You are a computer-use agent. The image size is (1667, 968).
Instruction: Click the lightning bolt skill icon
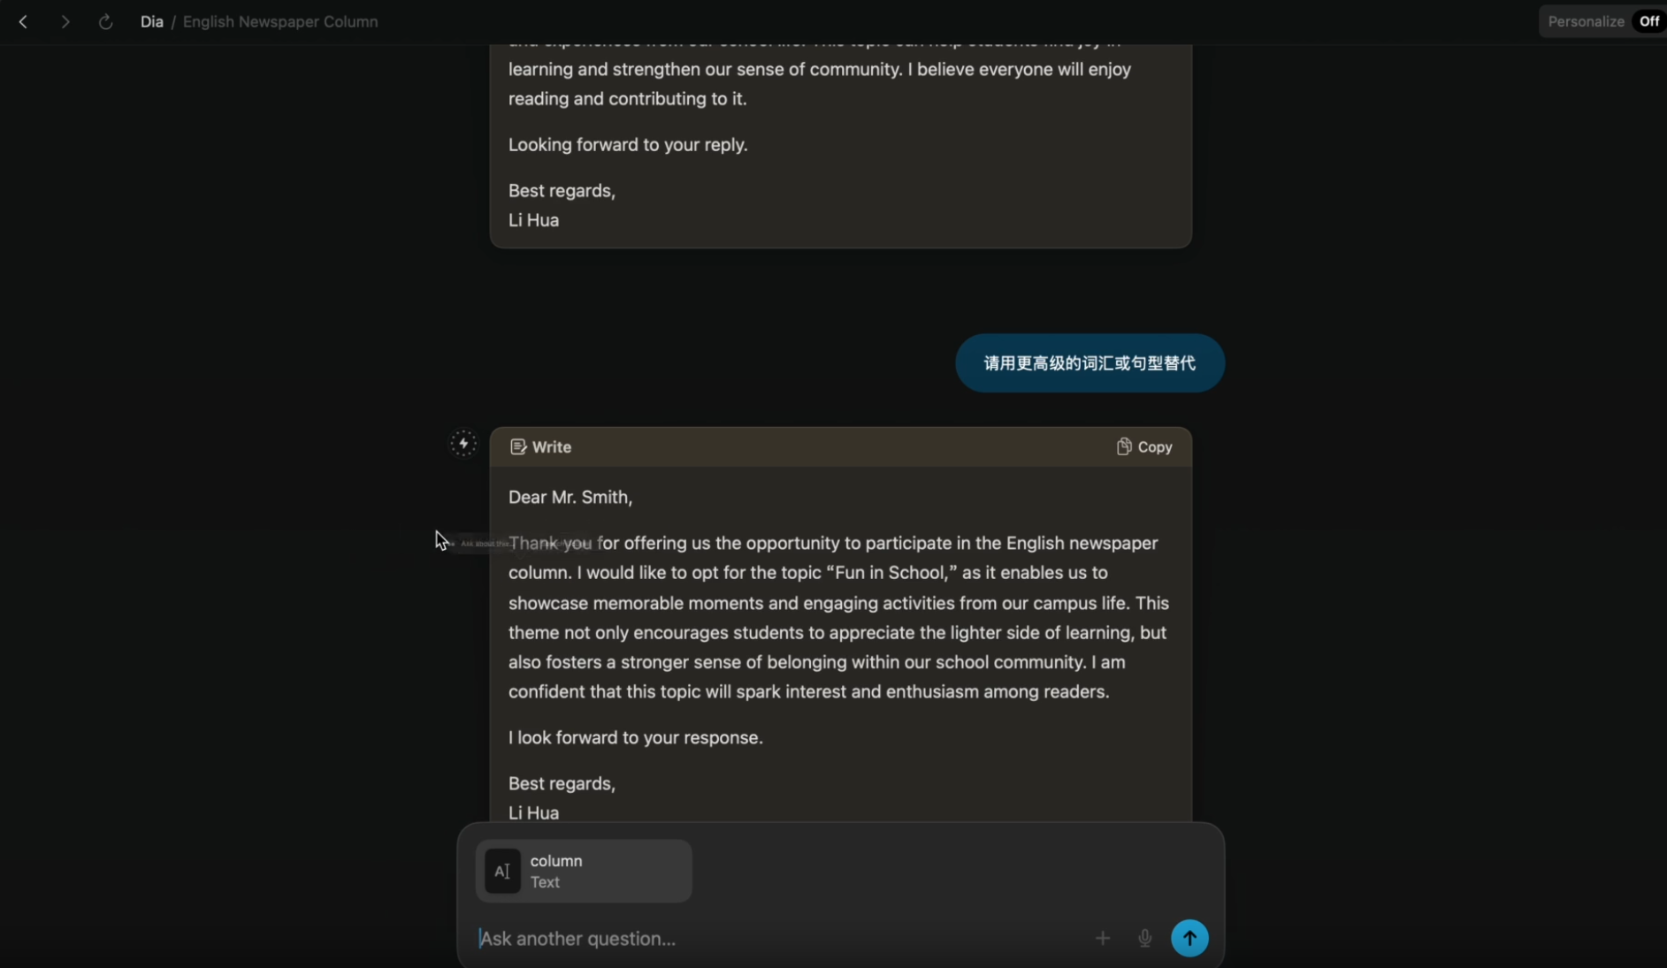[x=463, y=444]
